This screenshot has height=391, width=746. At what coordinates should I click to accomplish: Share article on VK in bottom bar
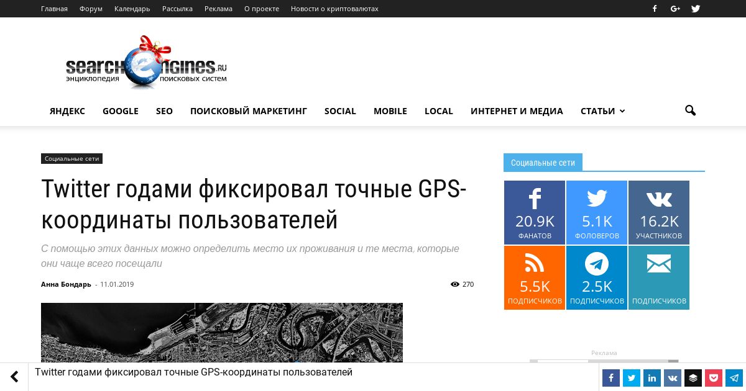pos(672,378)
